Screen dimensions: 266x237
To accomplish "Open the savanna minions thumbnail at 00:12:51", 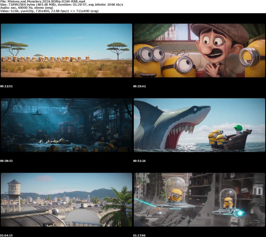I will (66, 51).
